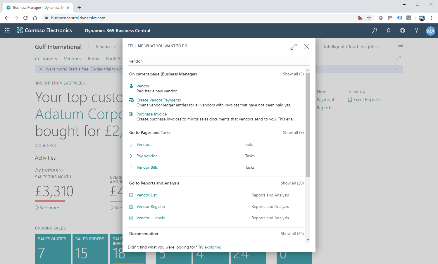
Task: Click the Vendor List report icon
Action: (x=131, y=195)
